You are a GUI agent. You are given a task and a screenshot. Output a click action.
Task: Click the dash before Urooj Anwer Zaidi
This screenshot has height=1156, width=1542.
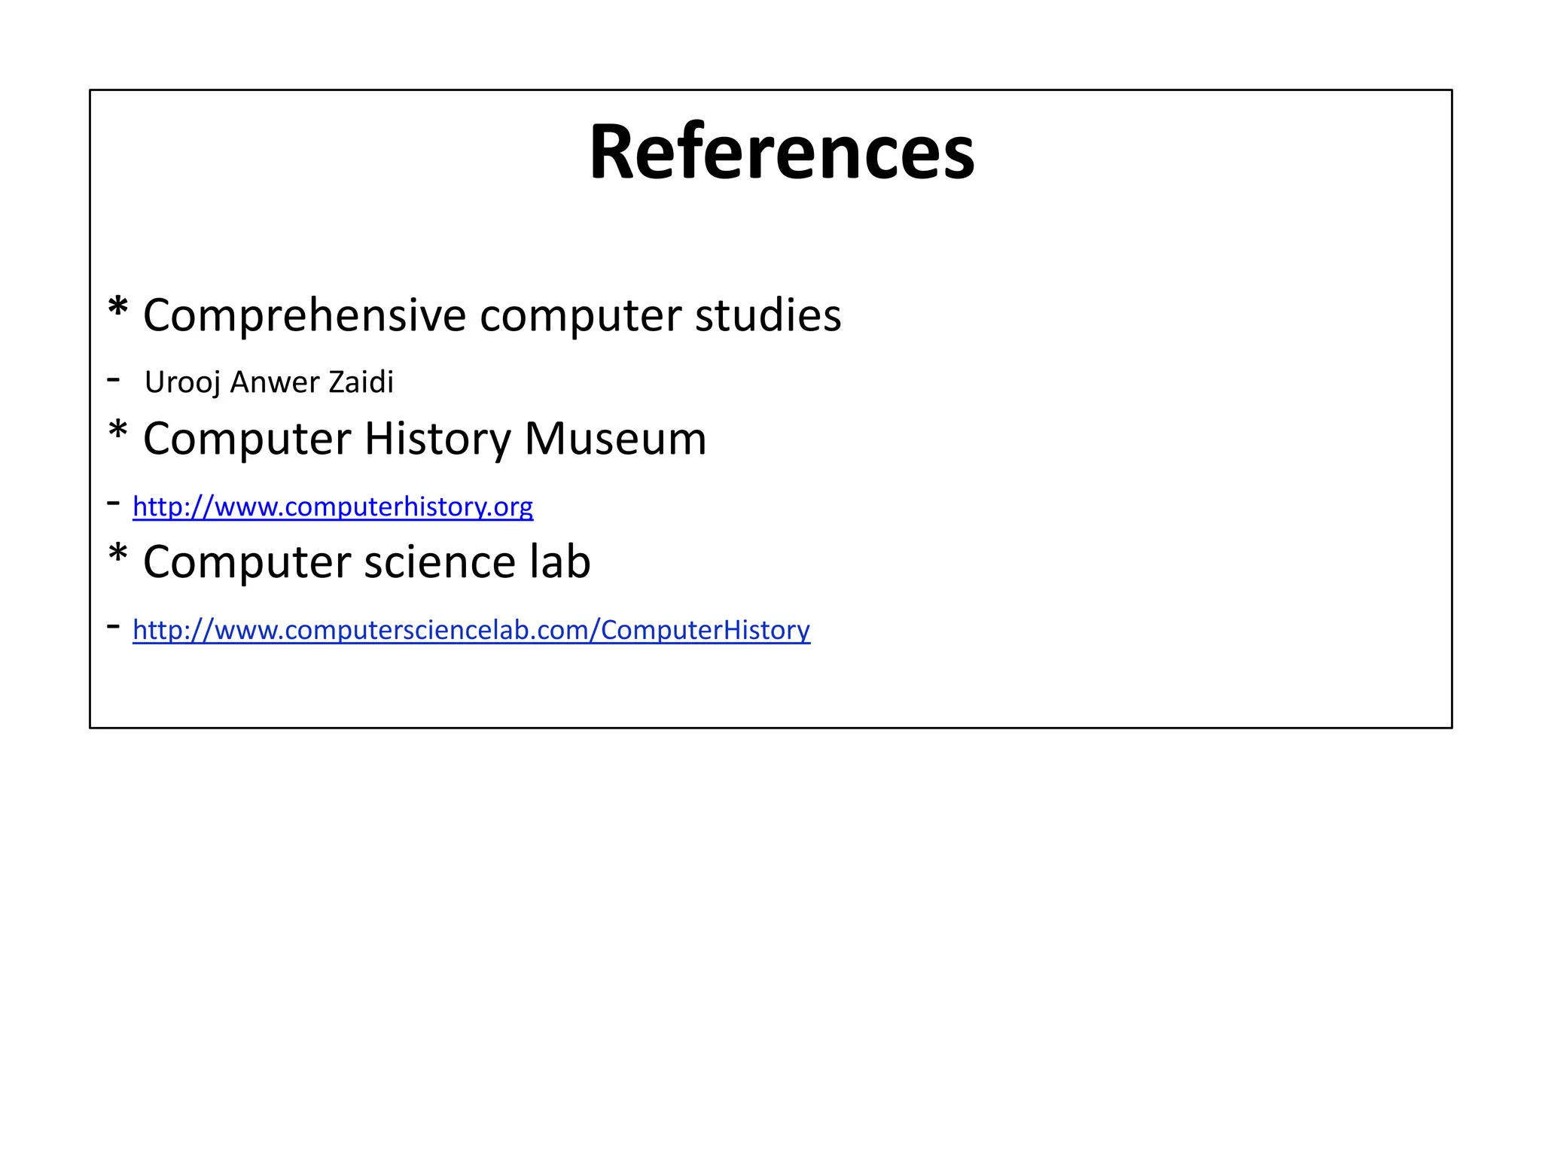pos(114,379)
